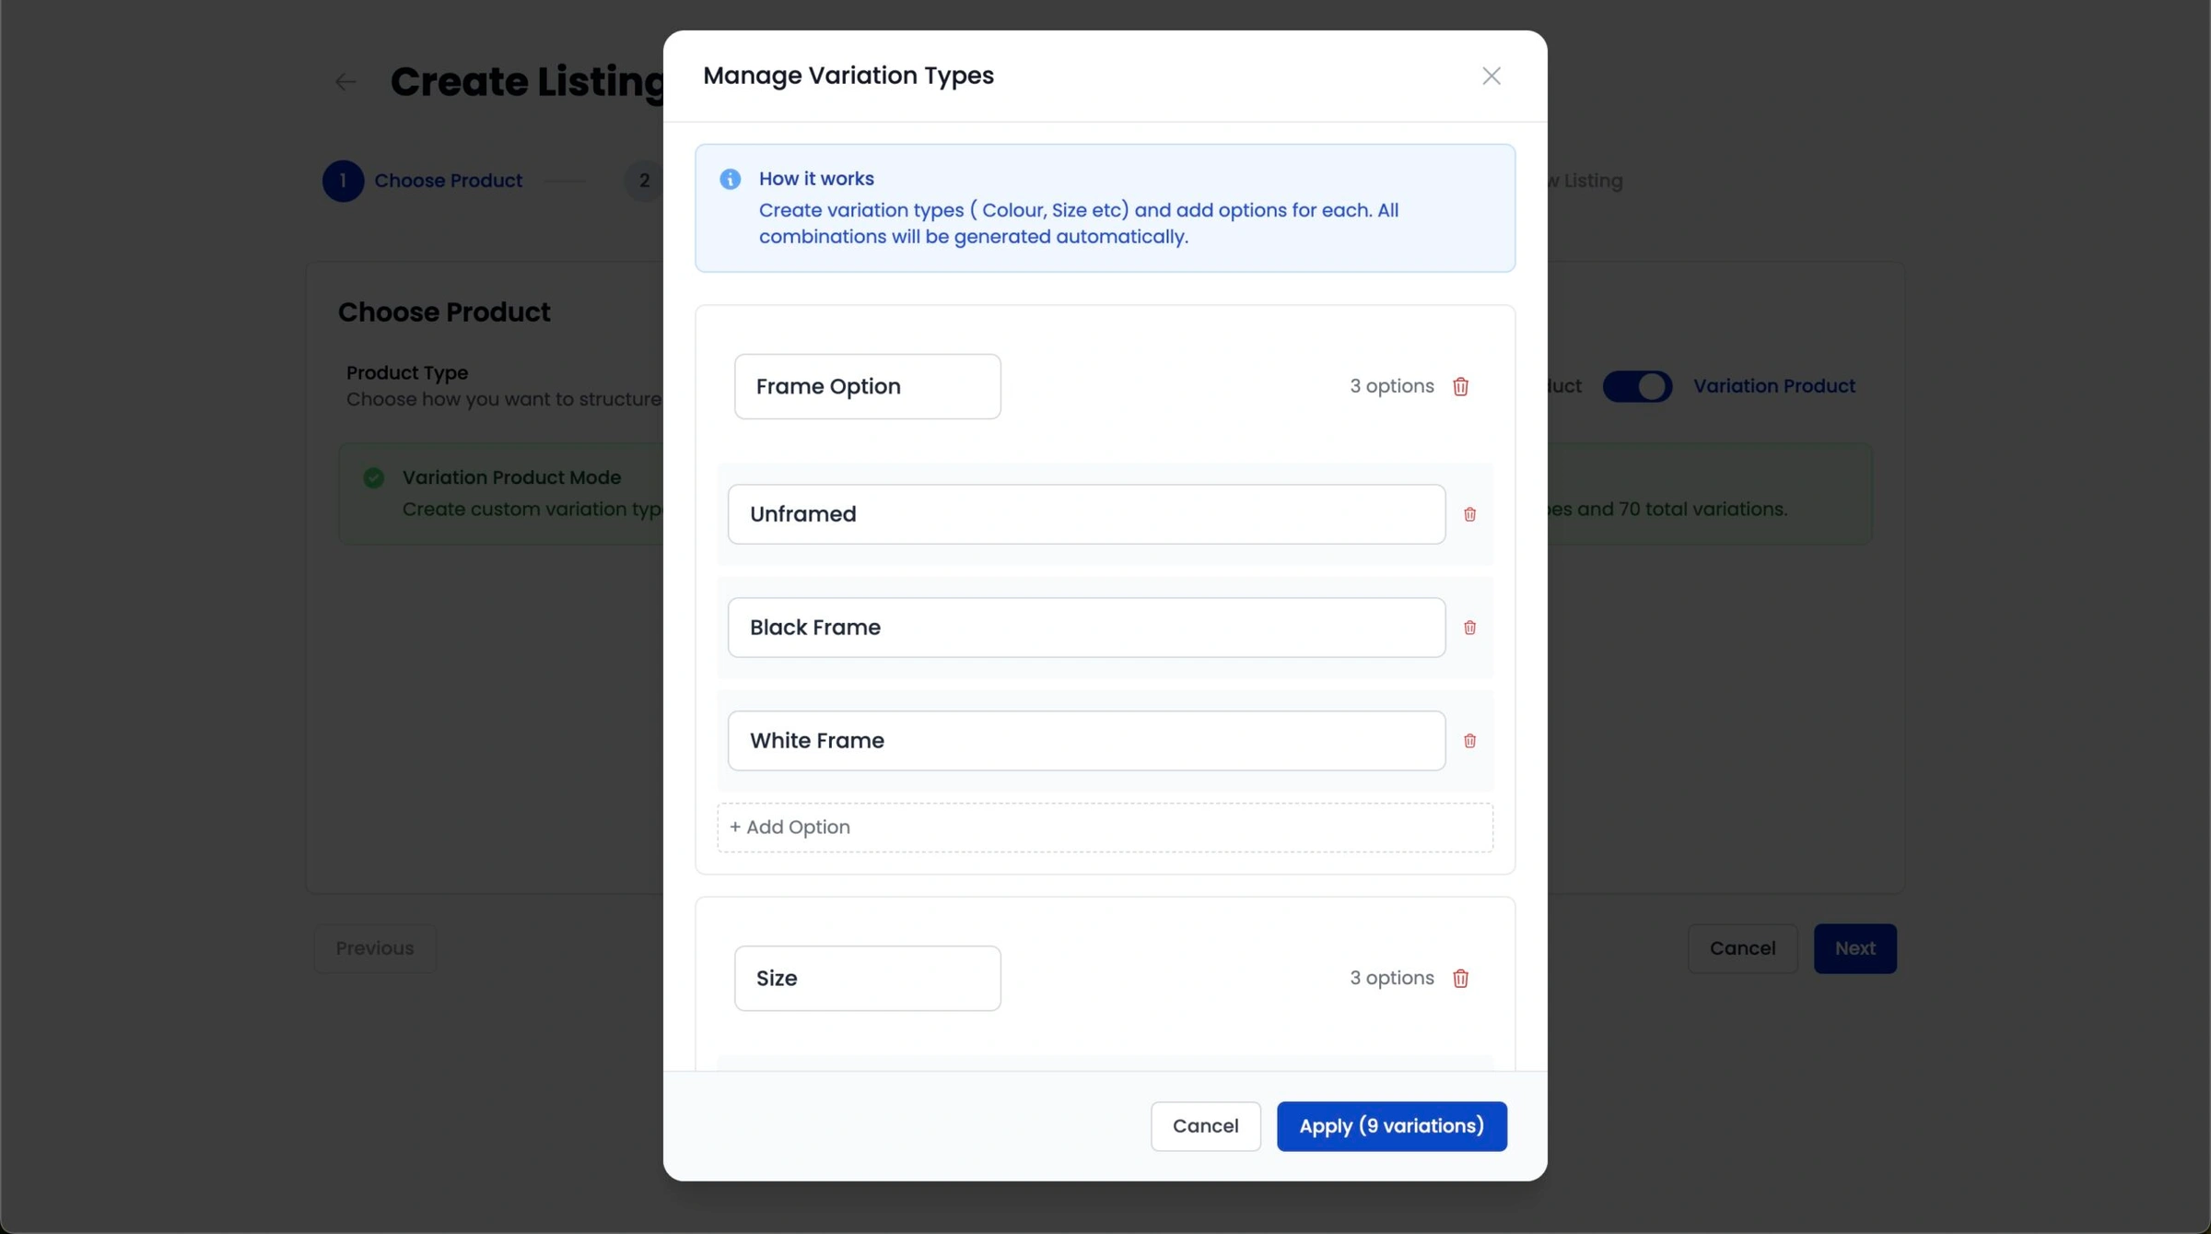Viewport: 2211px width, 1234px height.
Task: Edit the Frame Option name field
Action: 867,386
